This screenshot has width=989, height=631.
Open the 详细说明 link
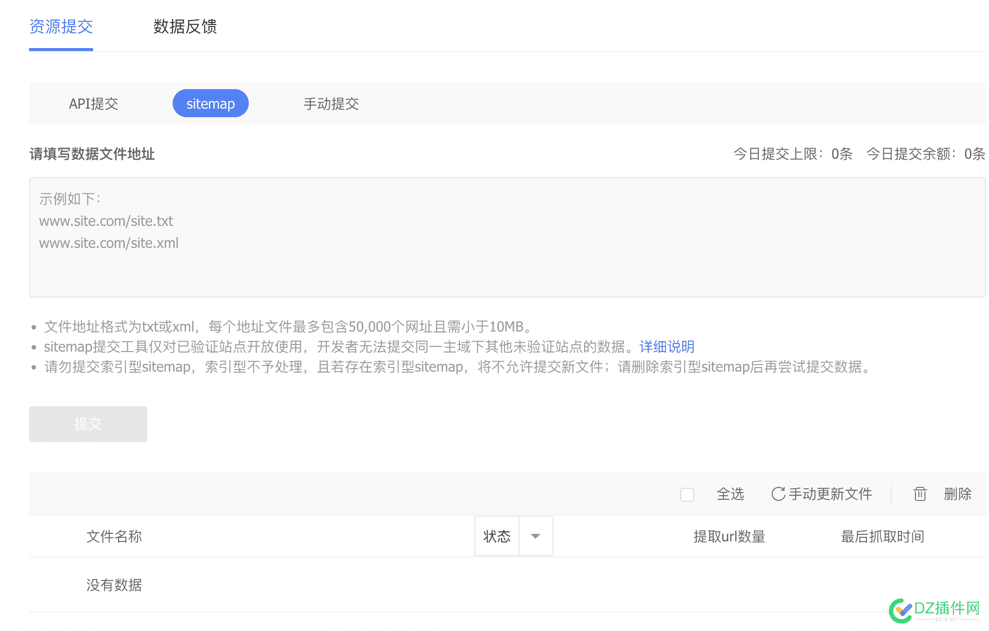coord(667,347)
